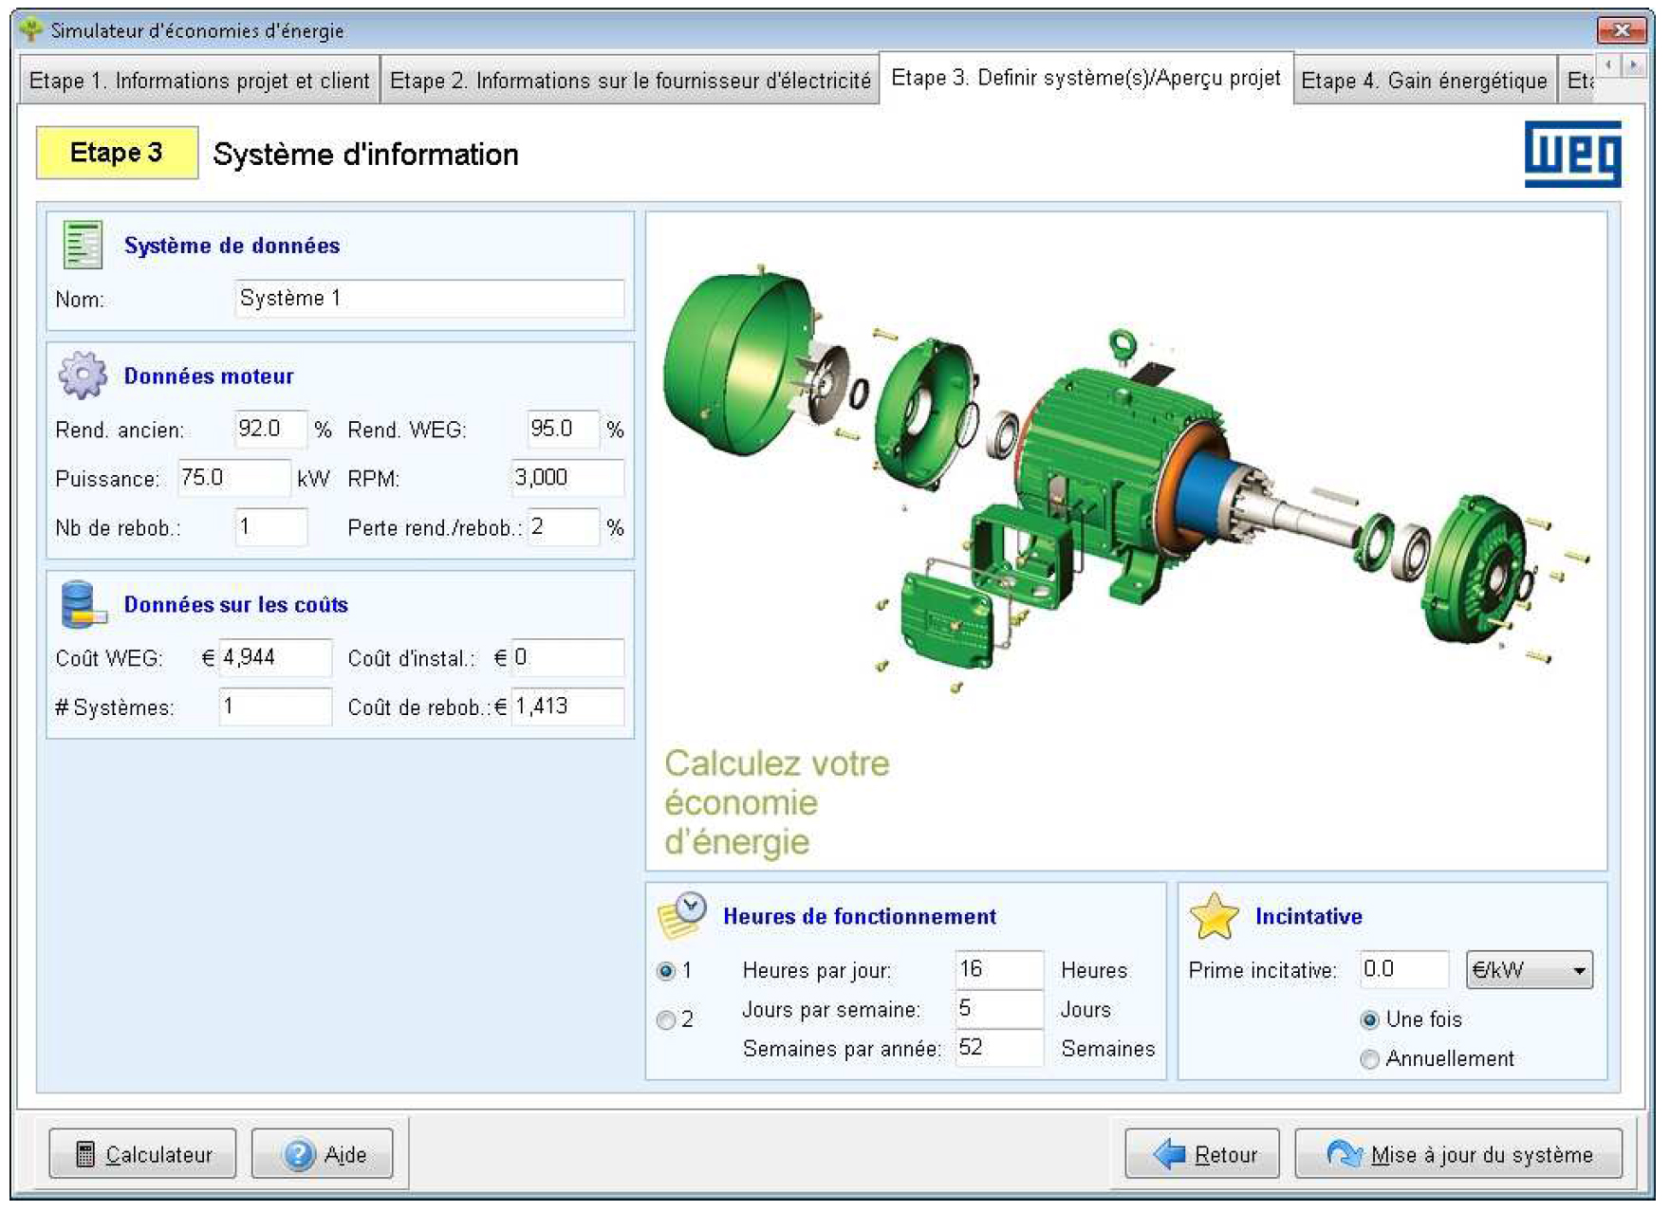Edit the Perte rend./rebob. field
This screenshot has height=1211, width=1670.
tap(564, 527)
